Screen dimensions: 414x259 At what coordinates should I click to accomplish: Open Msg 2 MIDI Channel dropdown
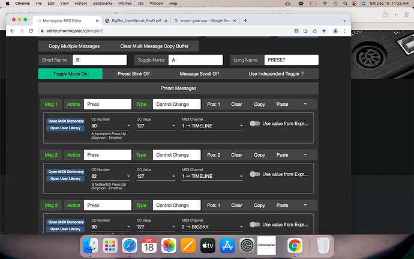click(x=212, y=177)
